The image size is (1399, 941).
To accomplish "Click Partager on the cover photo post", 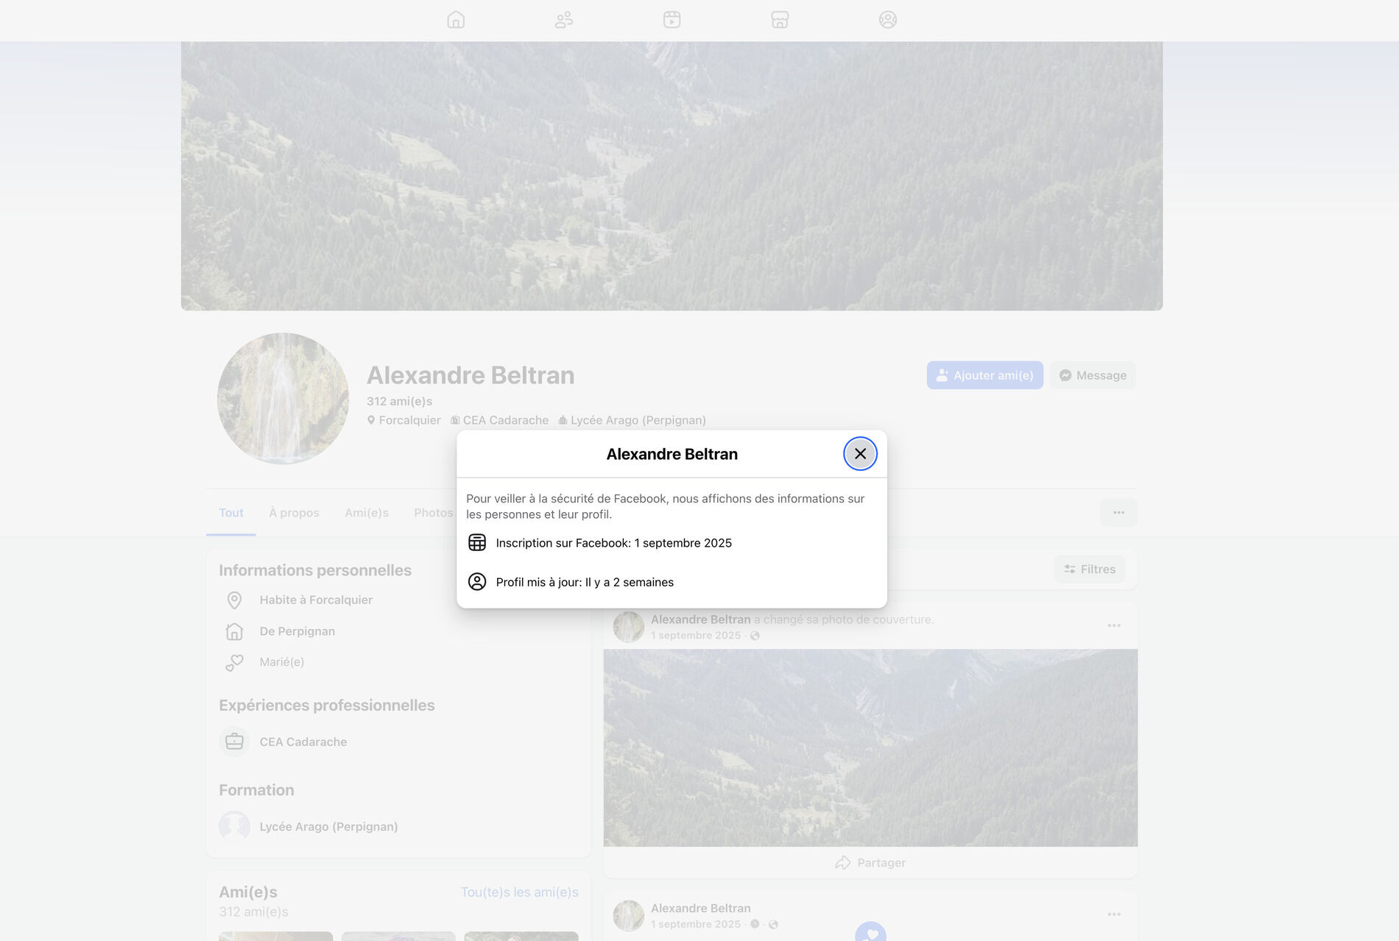I will (x=870, y=862).
